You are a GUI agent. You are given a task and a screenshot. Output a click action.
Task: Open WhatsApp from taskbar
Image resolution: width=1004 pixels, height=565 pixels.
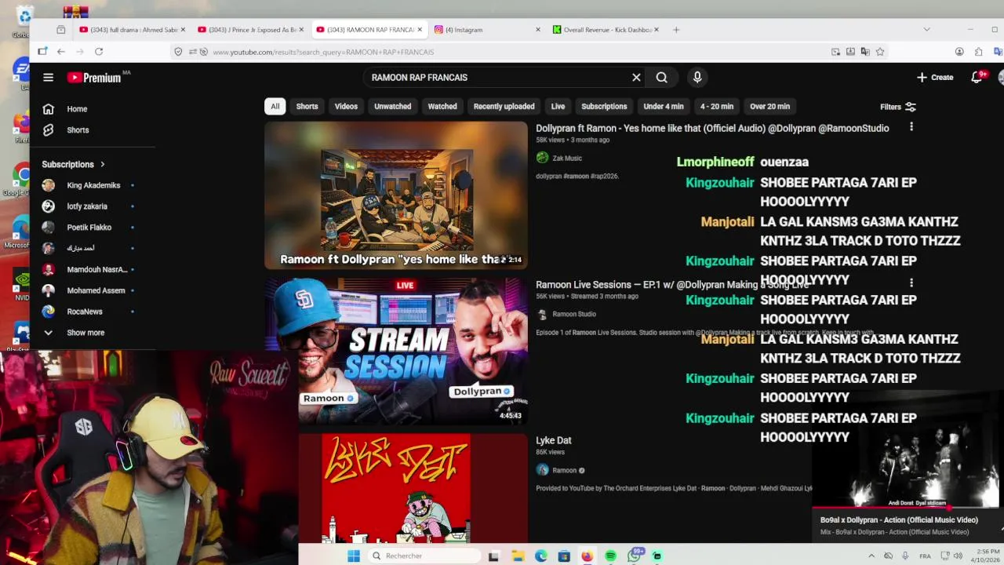coord(634,556)
